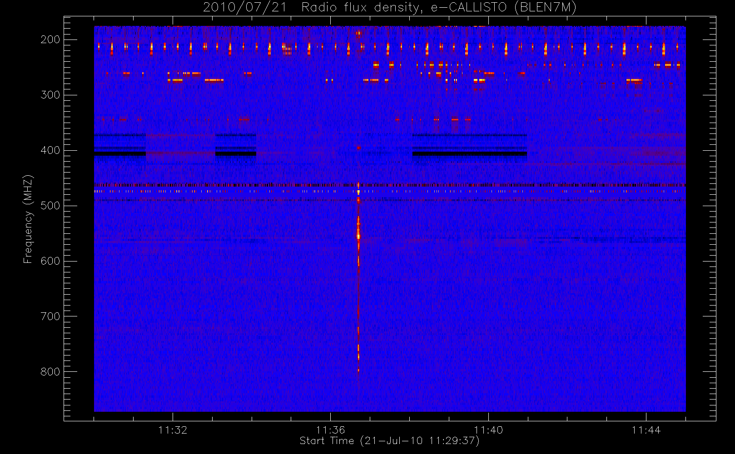The height and width of the screenshot is (454, 735).
Task: Click the 400 frequency tick label
Action: click(x=50, y=150)
